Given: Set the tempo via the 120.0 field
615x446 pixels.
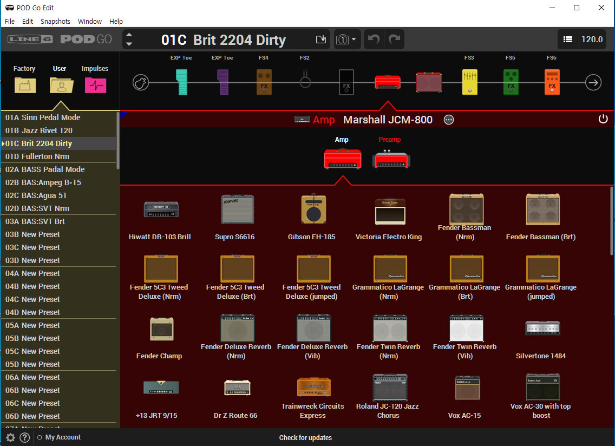Looking at the screenshot, I should click(x=592, y=39).
